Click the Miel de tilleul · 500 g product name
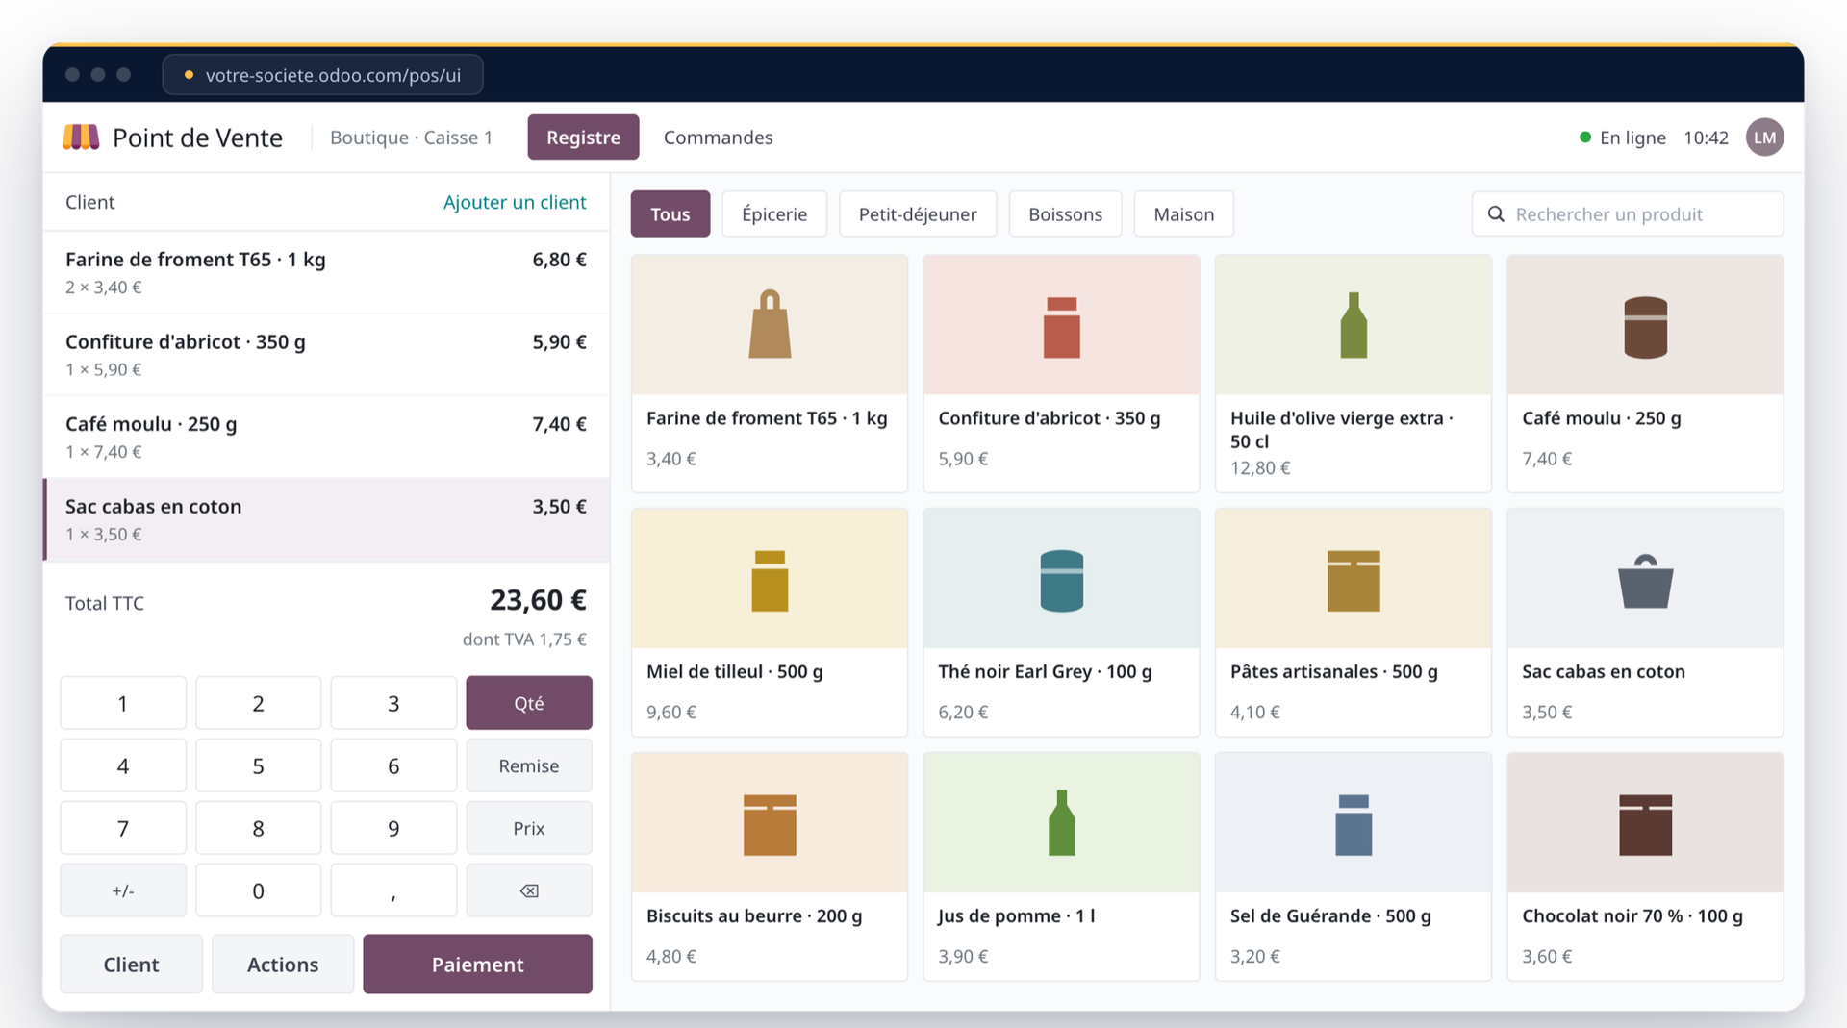The image size is (1847, 1028). click(x=734, y=671)
